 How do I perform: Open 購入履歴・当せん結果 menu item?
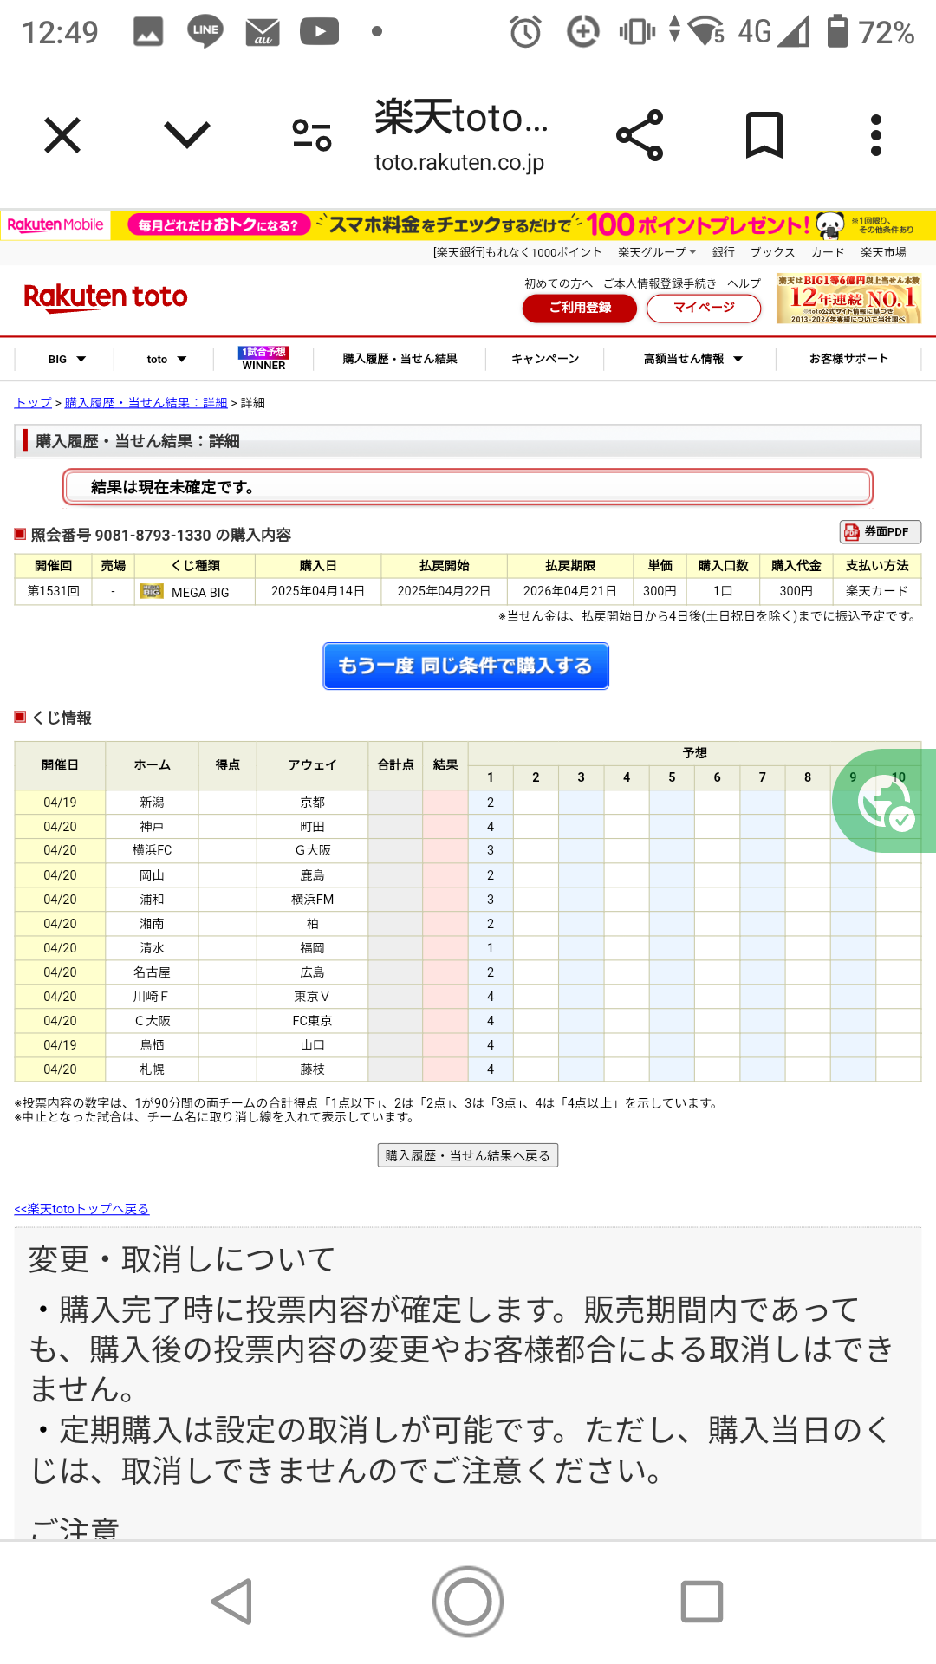(x=400, y=359)
